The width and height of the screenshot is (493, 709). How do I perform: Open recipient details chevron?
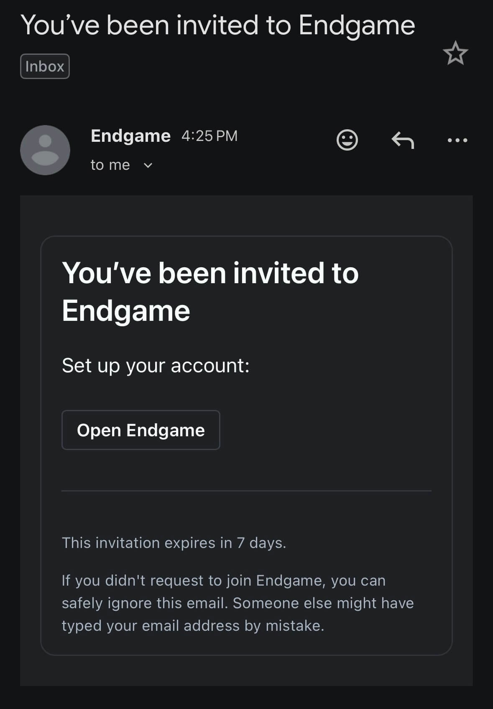click(148, 166)
